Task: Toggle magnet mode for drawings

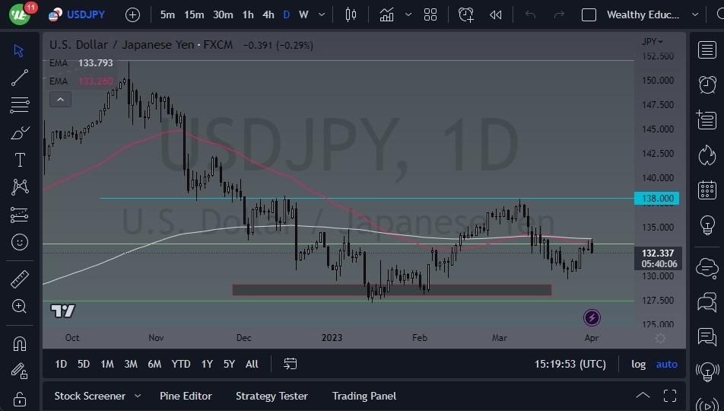Action: click(20, 343)
